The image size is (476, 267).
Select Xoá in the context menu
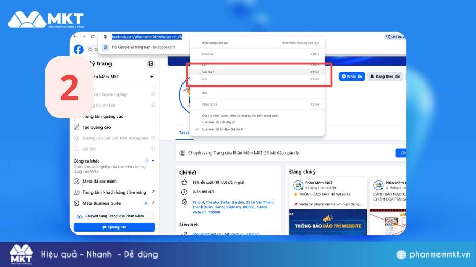click(x=258, y=93)
